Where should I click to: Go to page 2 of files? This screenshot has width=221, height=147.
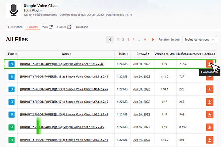pos(123,40)
